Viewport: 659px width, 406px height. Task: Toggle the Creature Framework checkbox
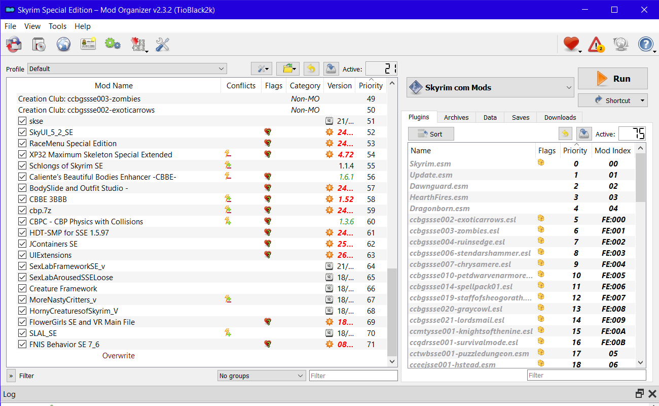click(22, 288)
